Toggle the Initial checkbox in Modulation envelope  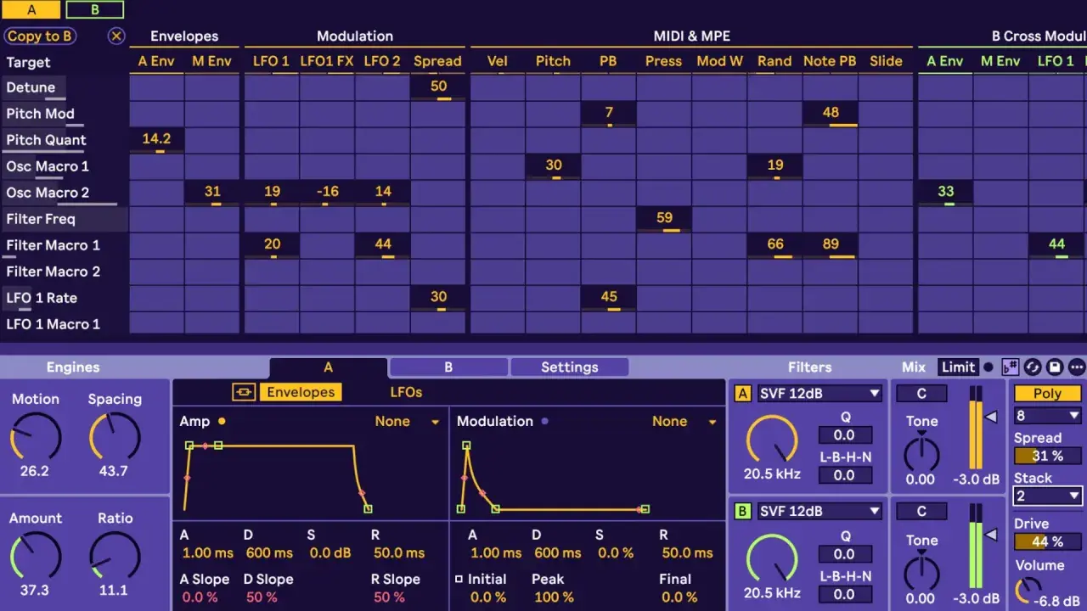tap(459, 579)
